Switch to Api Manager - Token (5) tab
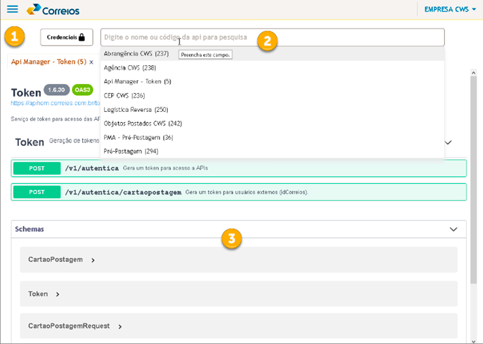This screenshot has width=483, height=344. coord(49,62)
